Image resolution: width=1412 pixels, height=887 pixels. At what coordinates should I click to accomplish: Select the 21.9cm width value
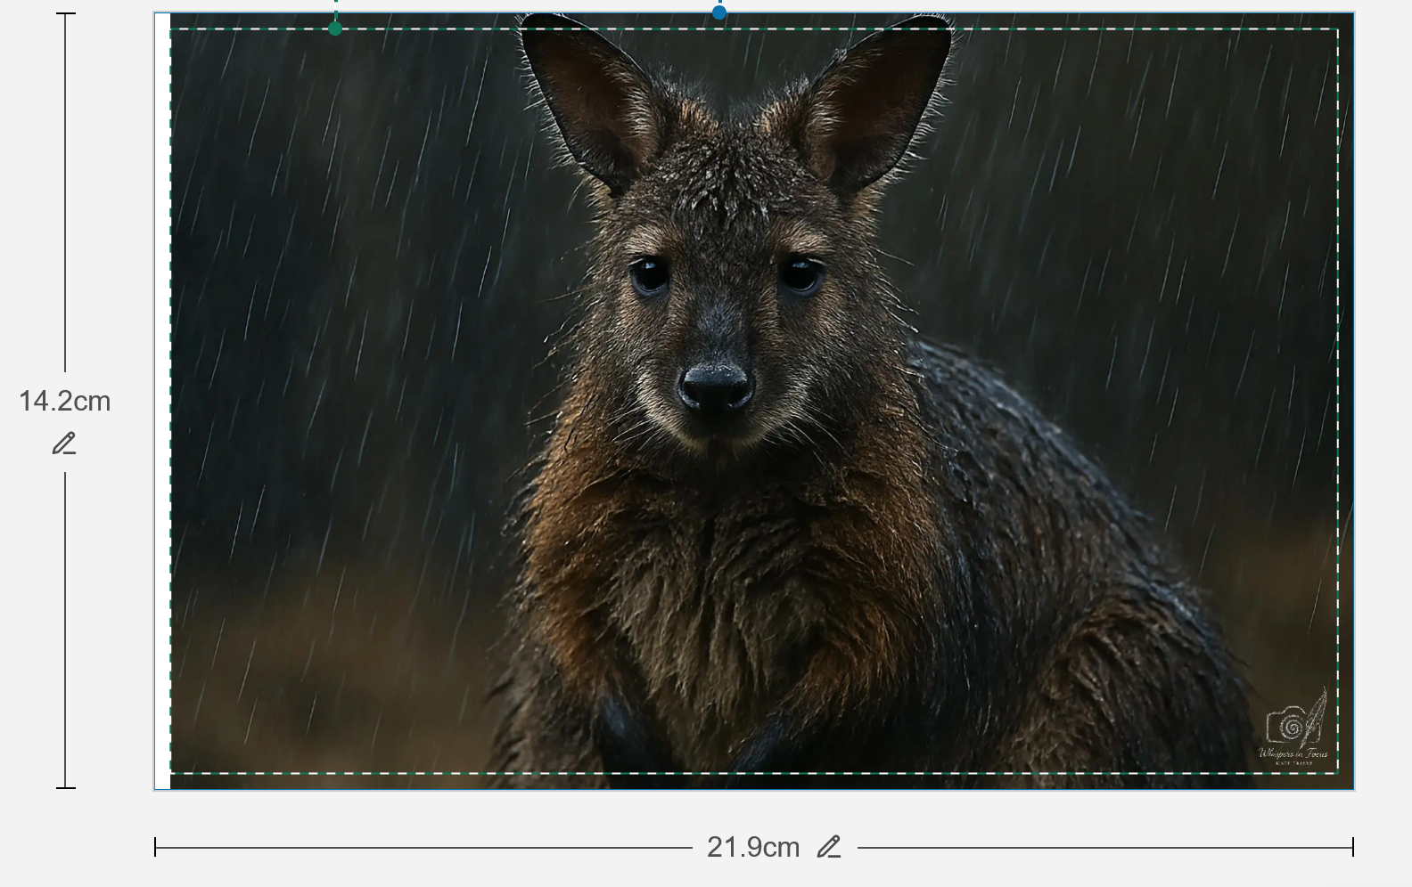753,847
